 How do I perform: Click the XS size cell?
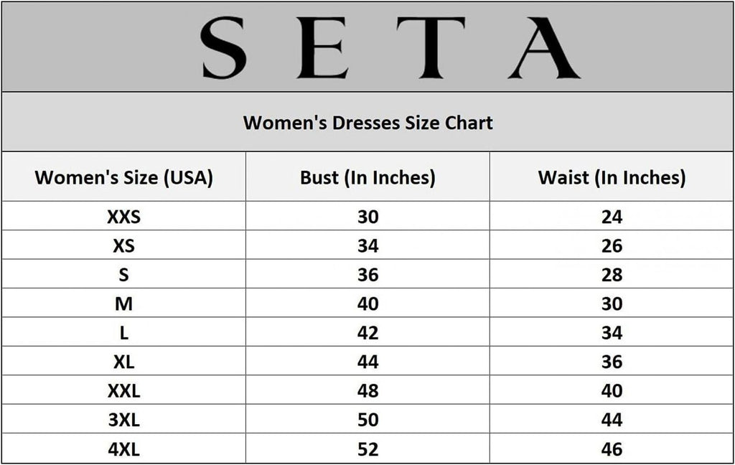pyautogui.click(x=124, y=246)
